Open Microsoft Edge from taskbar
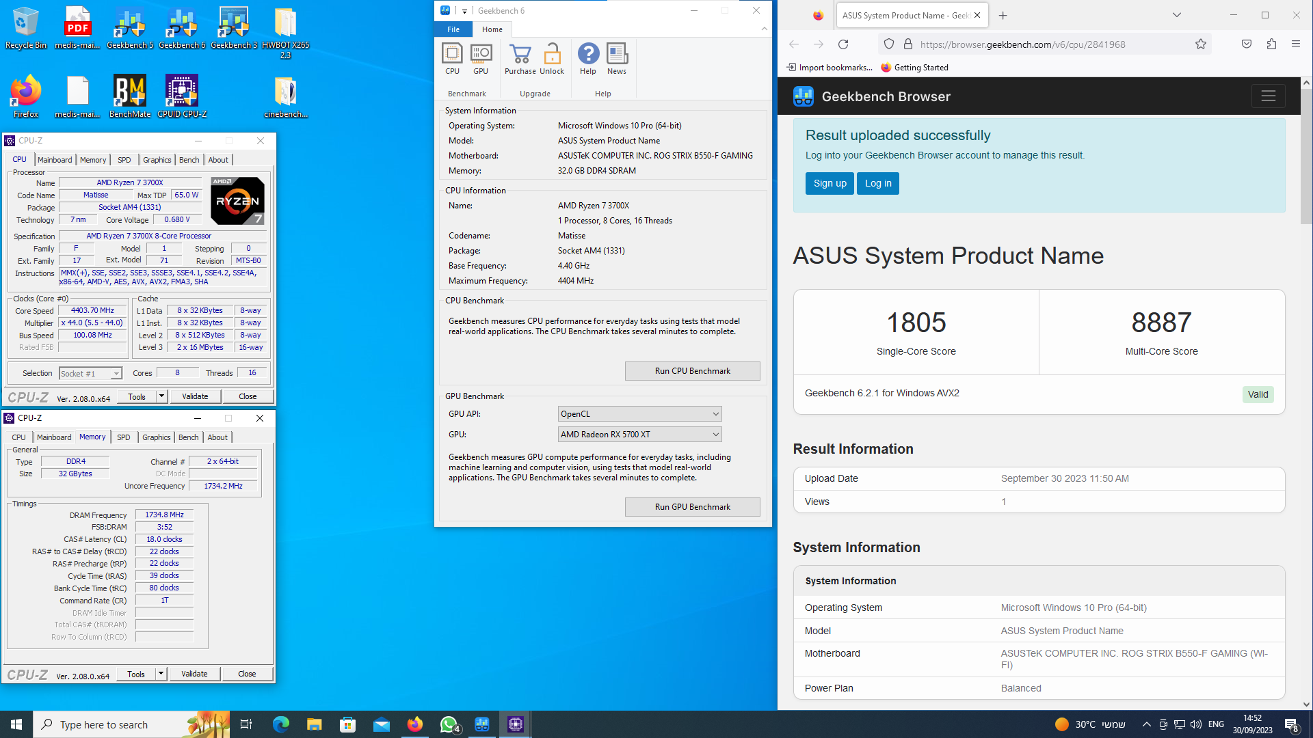This screenshot has height=738, width=1313. click(280, 724)
